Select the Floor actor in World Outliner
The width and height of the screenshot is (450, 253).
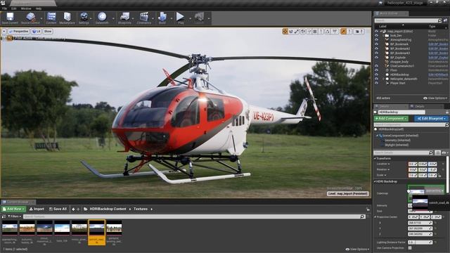pos(394,70)
